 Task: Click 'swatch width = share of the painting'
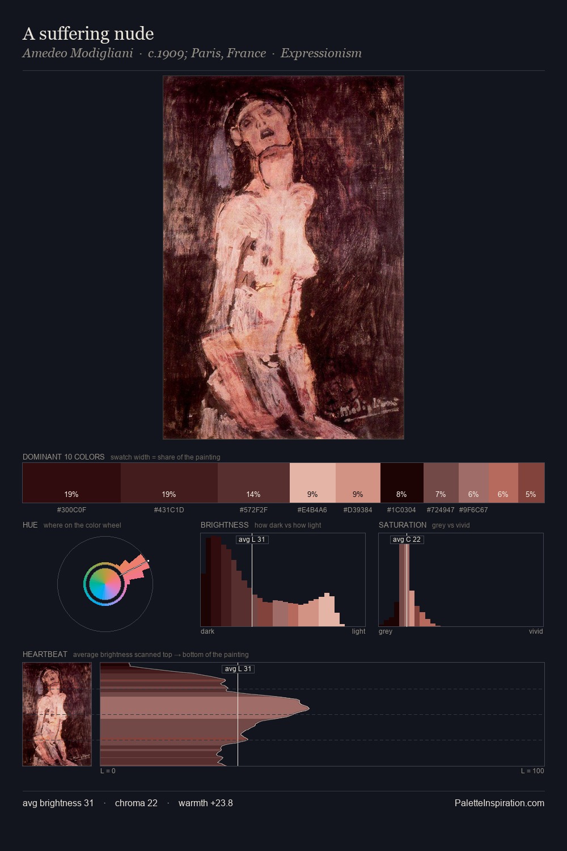166,457
